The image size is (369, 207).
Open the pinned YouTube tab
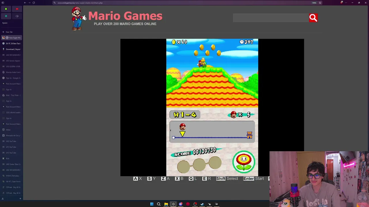click(17, 9)
